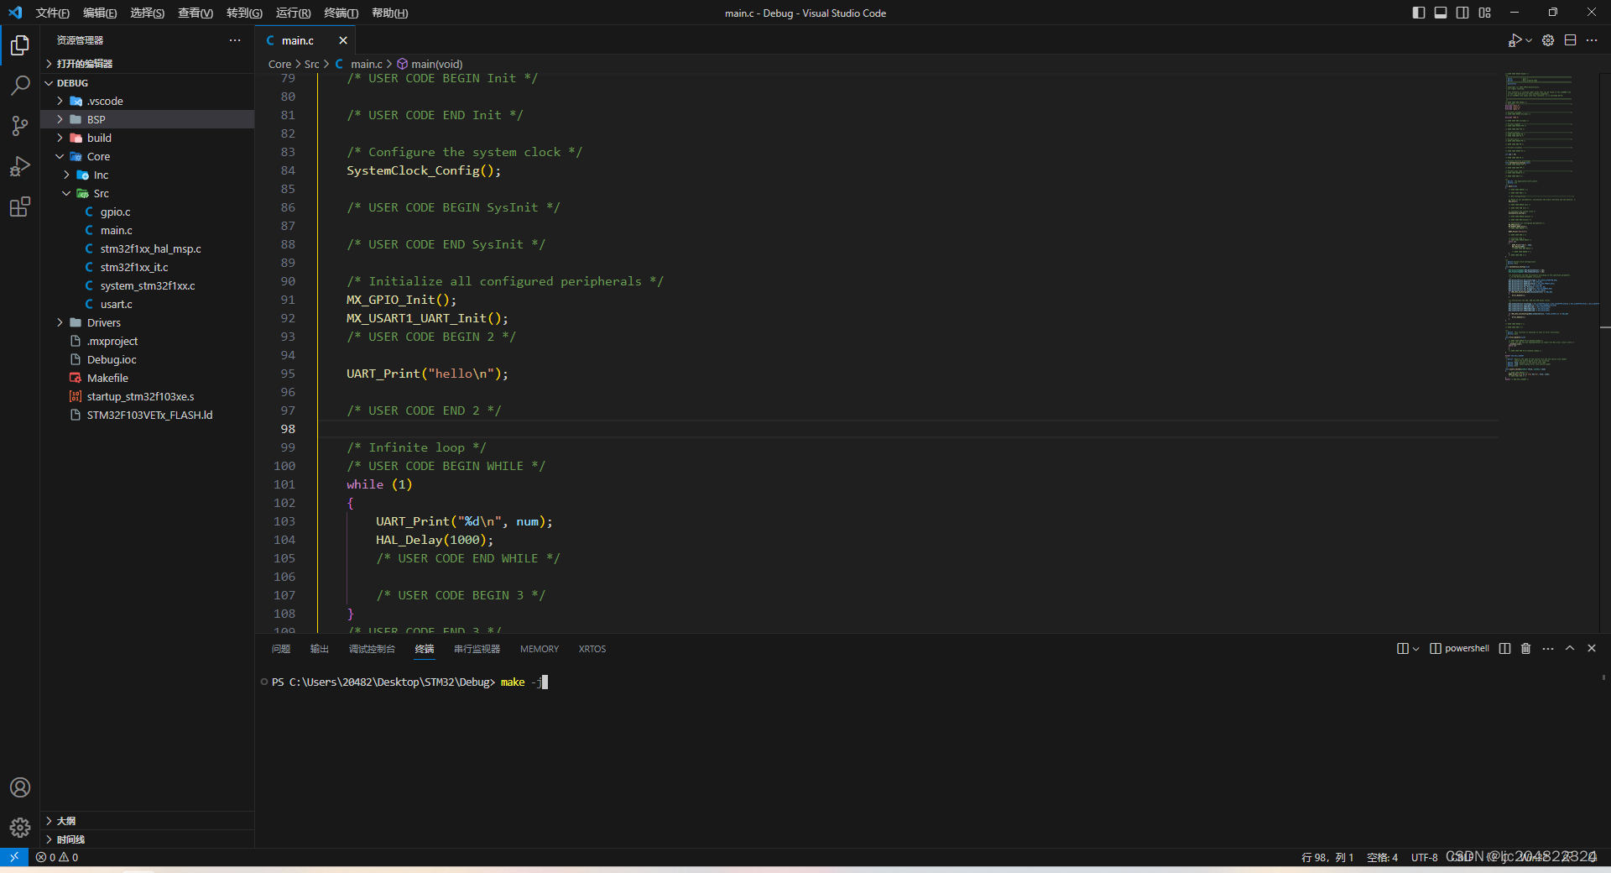Open the 运行(R) menu
The image size is (1611, 873).
[293, 13]
